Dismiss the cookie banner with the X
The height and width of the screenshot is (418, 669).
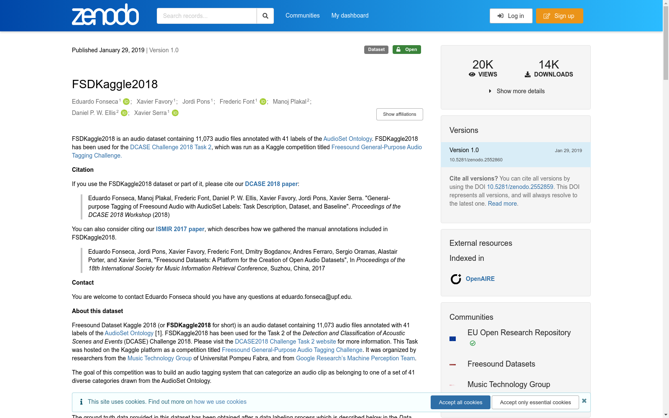coord(584,401)
